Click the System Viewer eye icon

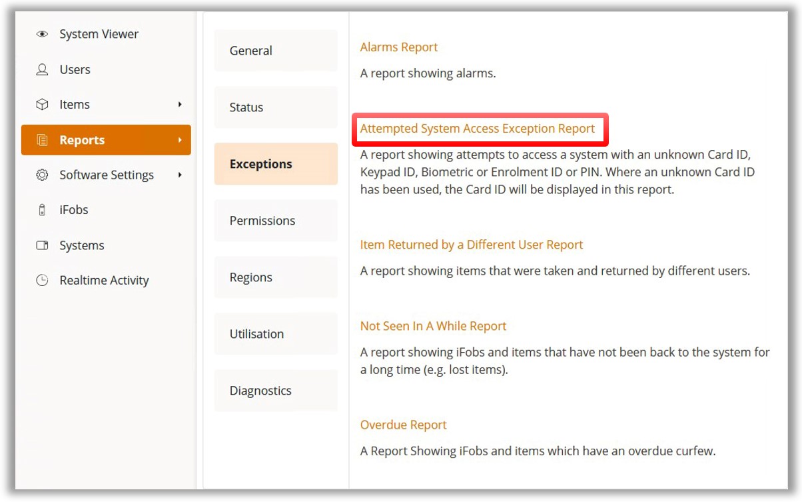click(42, 34)
